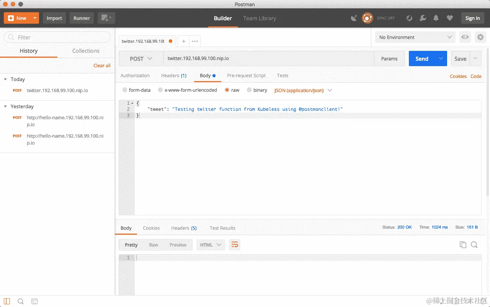Open the No Environment dropdown
This screenshot has height=307, width=490.
(416, 37)
